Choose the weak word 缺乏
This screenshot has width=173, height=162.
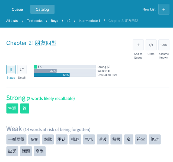tap(12, 151)
